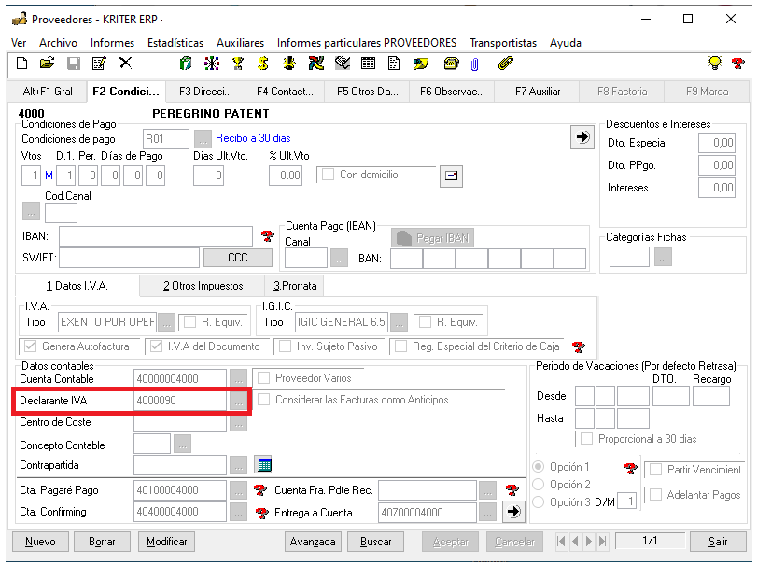Click the red question mark toolbar help icon
Image resolution: width=757 pixels, height=565 pixels.
coord(738,64)
